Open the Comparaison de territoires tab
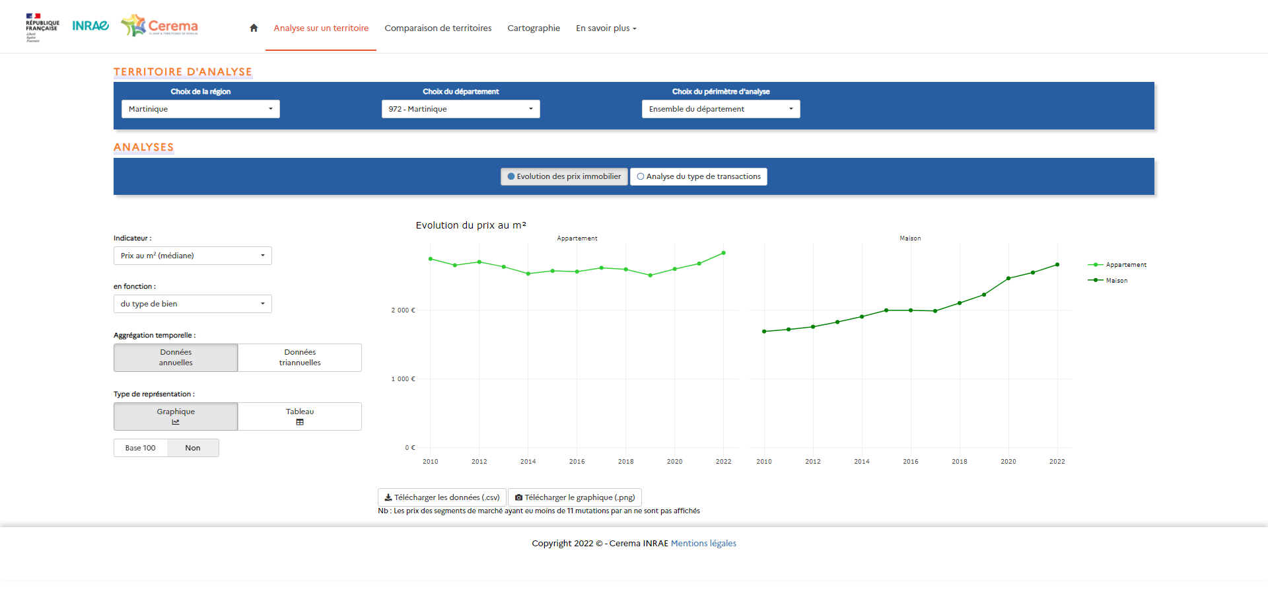The image size is (1268, 613). (x=438, y=28)
